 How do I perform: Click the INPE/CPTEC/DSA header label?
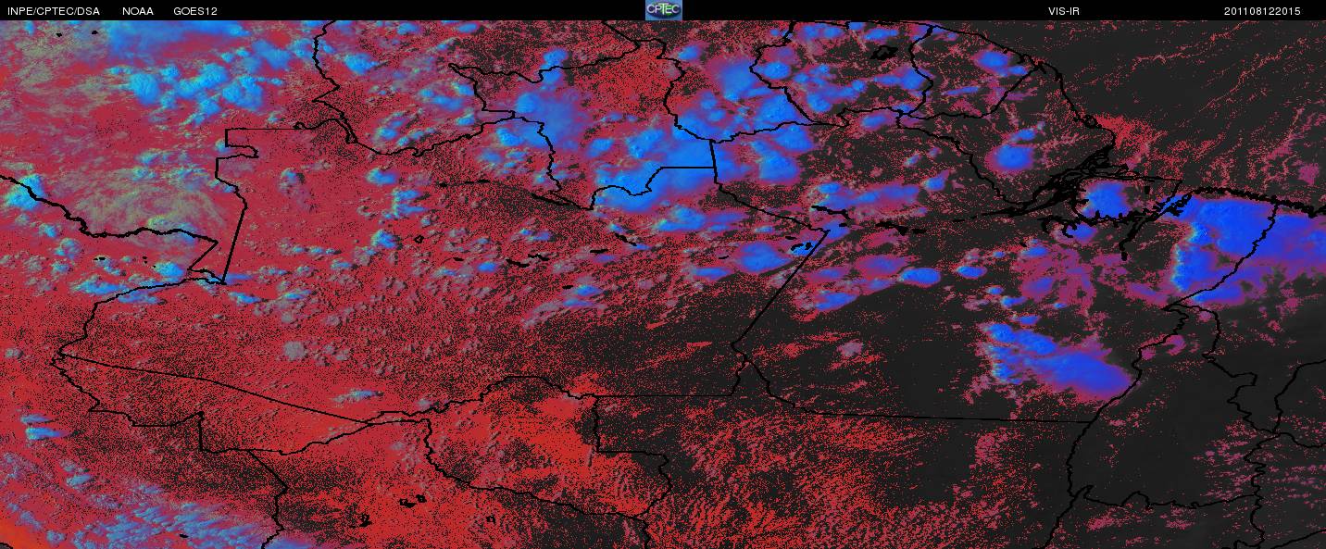tap(54, 11)
